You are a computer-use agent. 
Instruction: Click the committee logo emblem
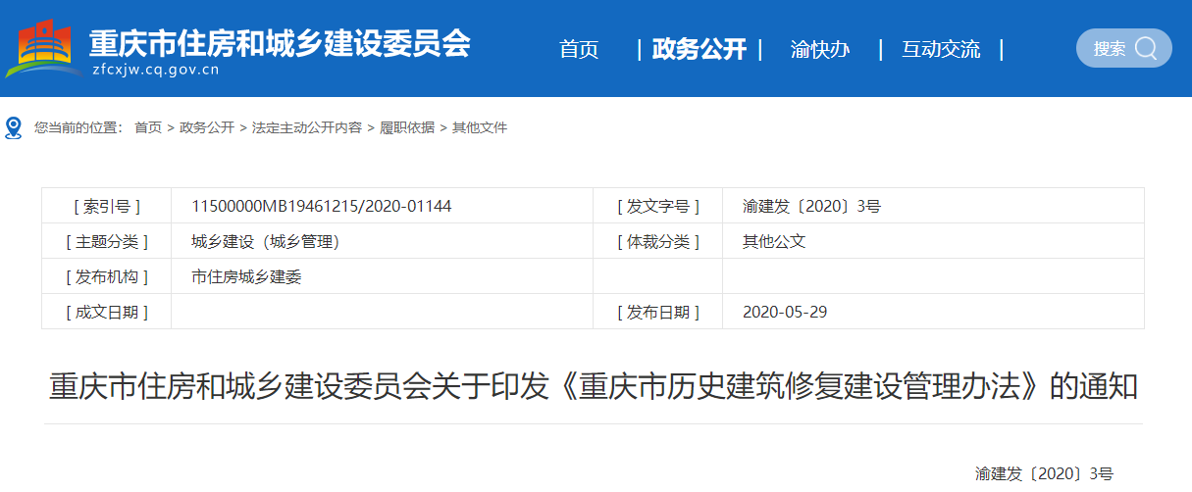pos(44,49)
